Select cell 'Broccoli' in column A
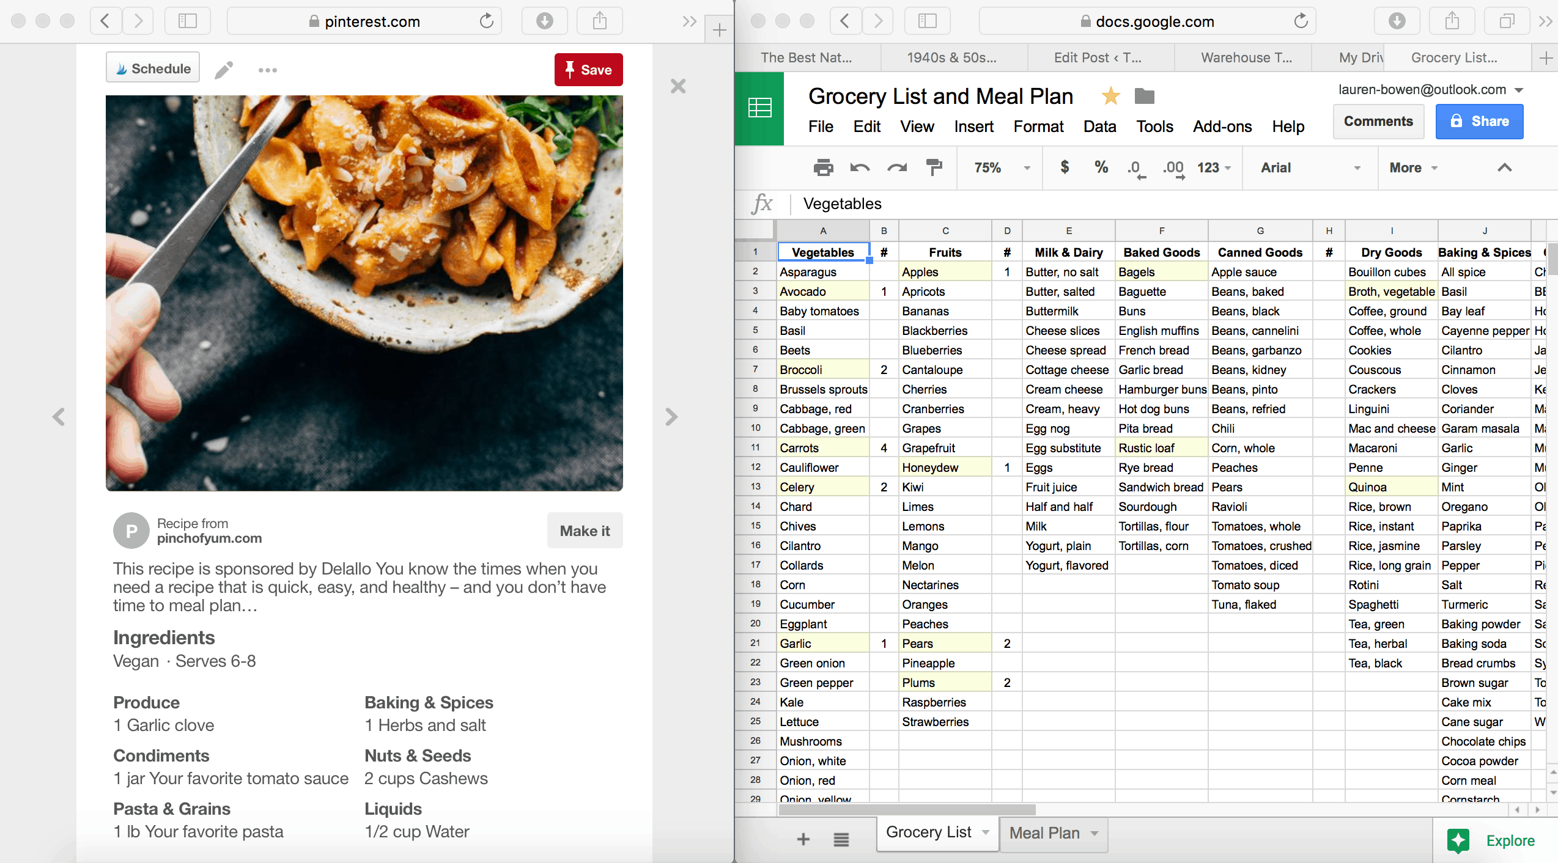Screen dimensions: 1558x863 click(x=823, y=370)
